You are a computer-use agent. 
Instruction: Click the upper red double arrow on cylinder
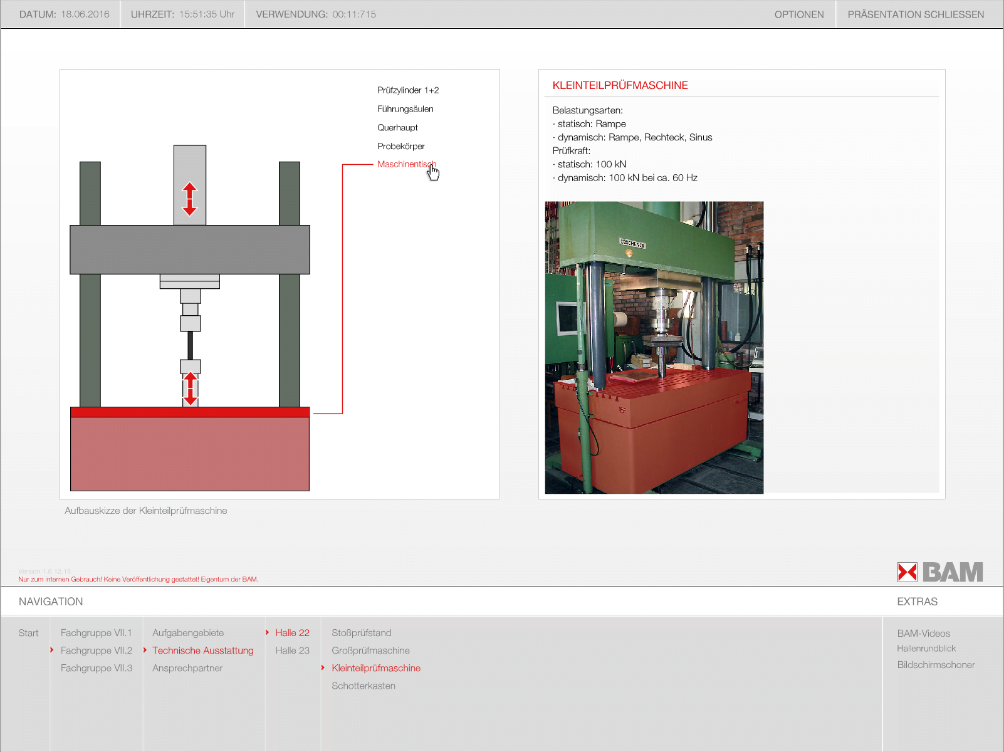click(x=190, y=199)
